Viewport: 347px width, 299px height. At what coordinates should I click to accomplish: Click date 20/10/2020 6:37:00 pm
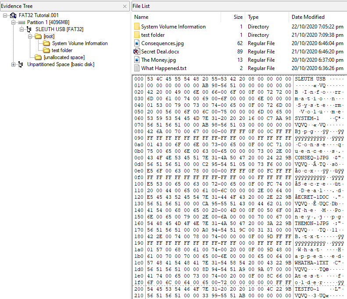(317, 60)
